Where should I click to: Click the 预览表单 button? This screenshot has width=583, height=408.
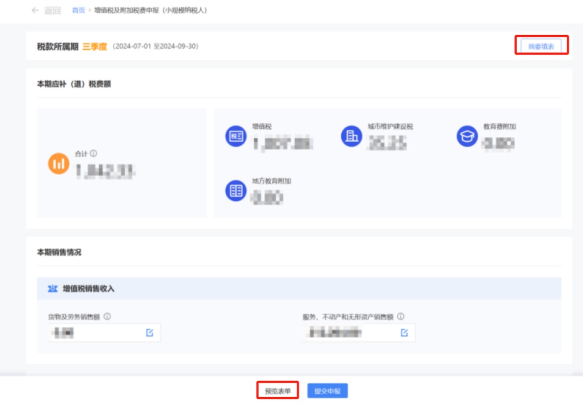(x=278, y=391)
